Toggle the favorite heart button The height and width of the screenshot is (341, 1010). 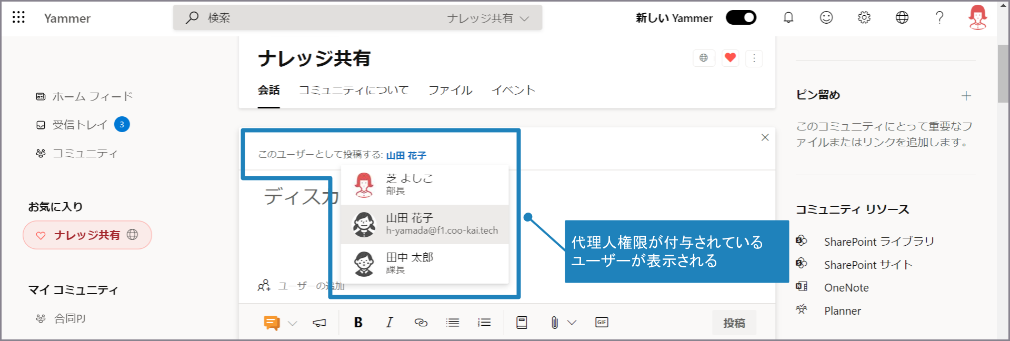[x=730, y=58]
